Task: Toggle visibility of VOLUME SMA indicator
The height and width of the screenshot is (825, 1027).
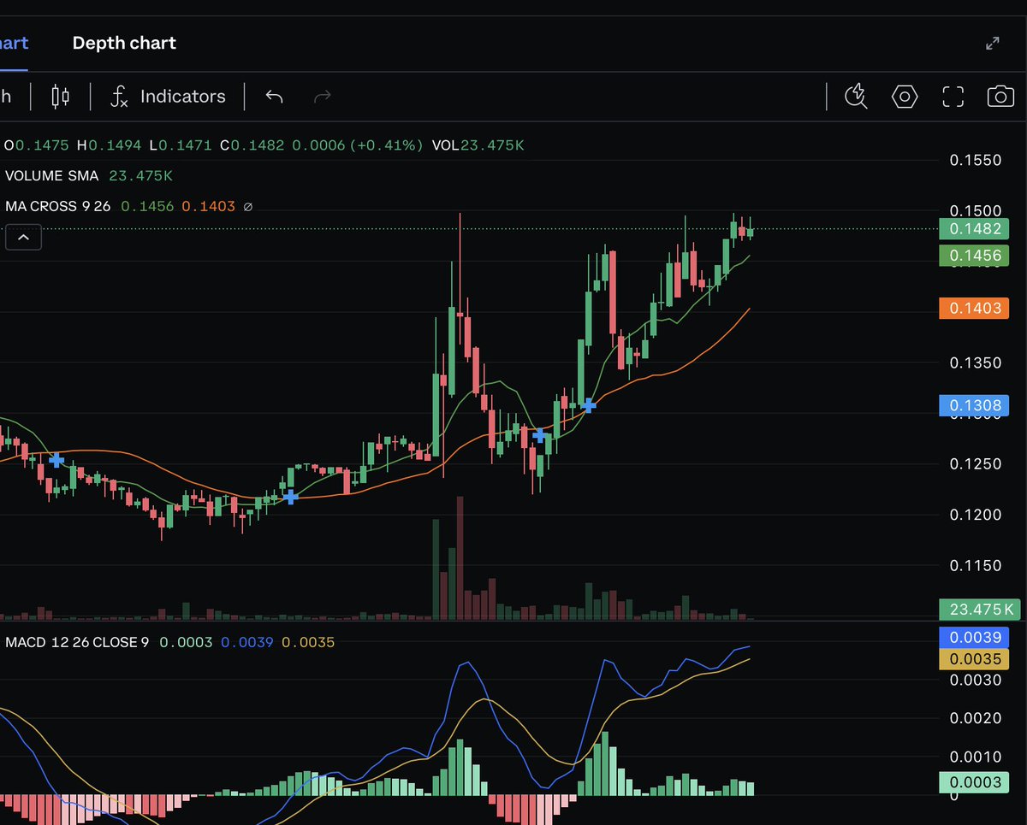Action: 53,175
